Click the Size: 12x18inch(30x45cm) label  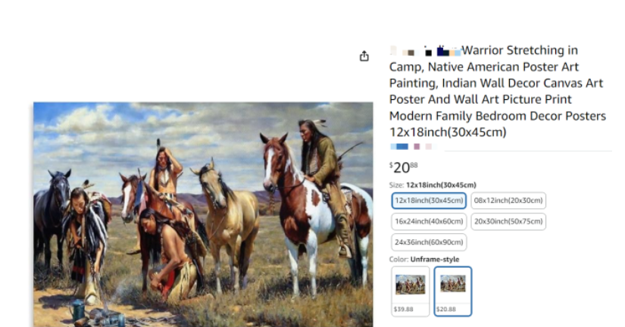[433, 185]
